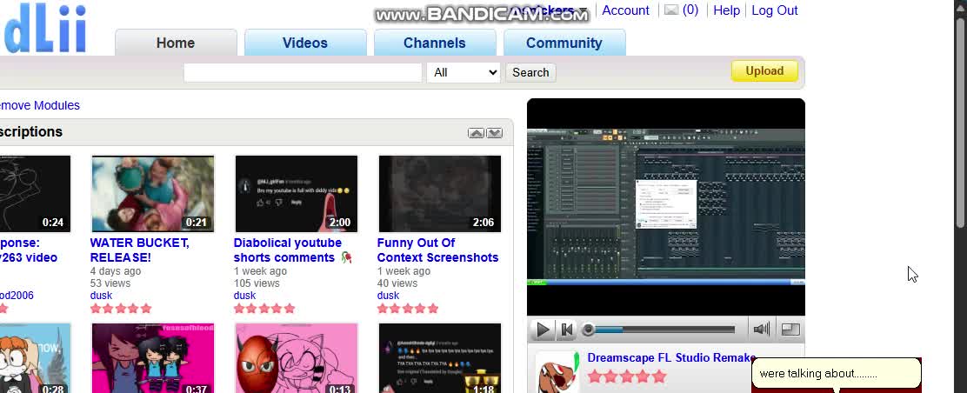Image resolution: width=967 pixels, height=393 pixels.
Task: Click the yellow Upload button
Action: coord(764,71)
